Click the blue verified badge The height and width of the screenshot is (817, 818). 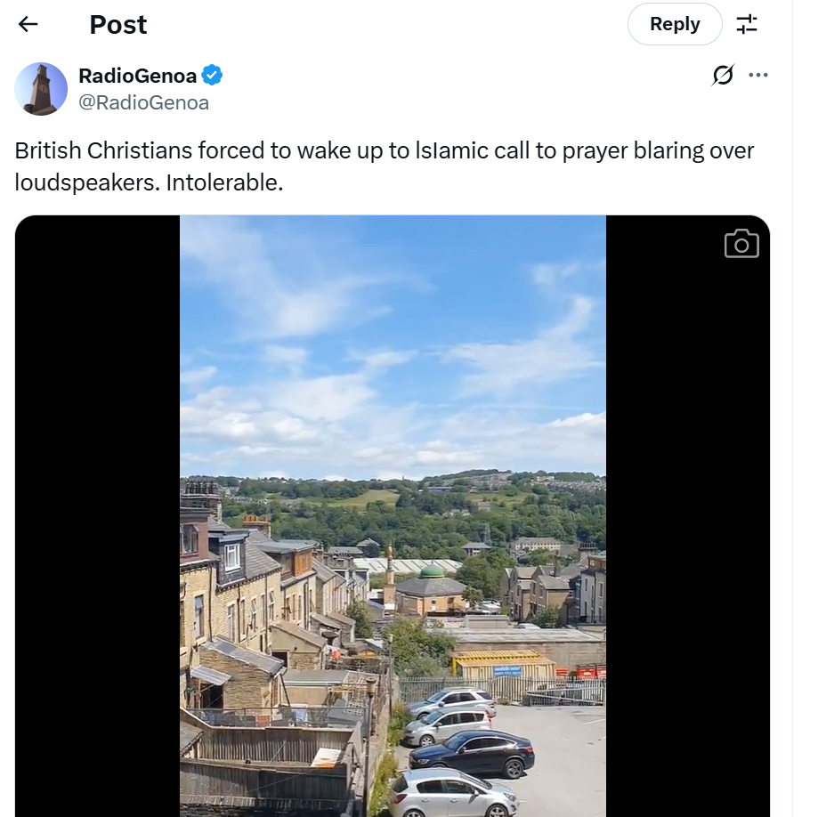[x=212, y=76]
